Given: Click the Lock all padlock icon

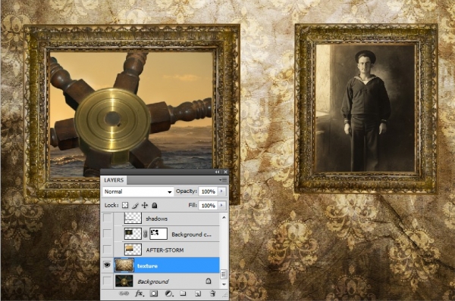Looking at the screenshot, I should pyautogui.click(x=155, y=205).
